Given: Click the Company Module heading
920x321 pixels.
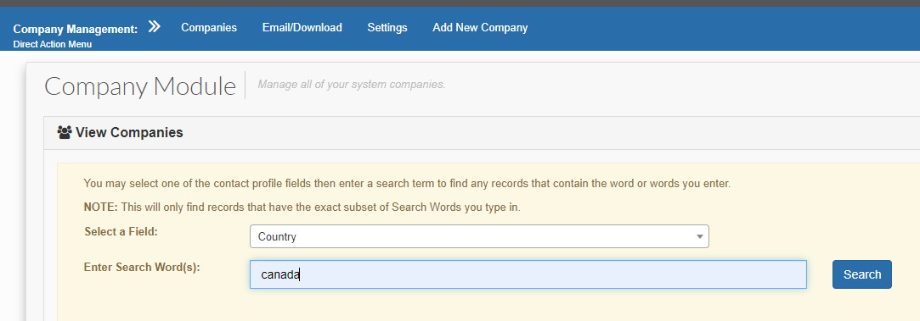Looking at the screenshot, I should [140, 86].
